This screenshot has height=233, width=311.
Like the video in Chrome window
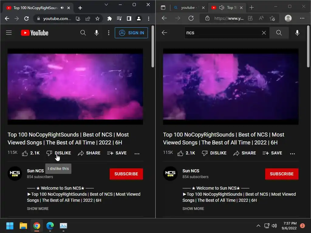(x=31, y=153)
